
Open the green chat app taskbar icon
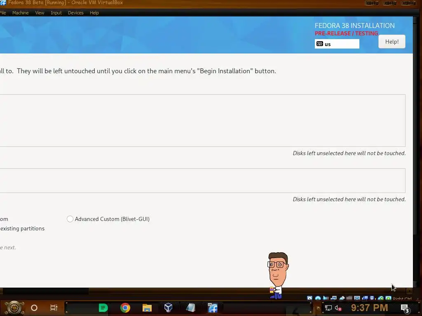click(x=103, y=308)
